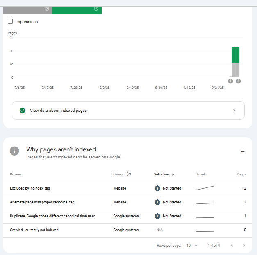The image size is (257, 255).
Task: Go to previous page of results
Action: (232, 245)
